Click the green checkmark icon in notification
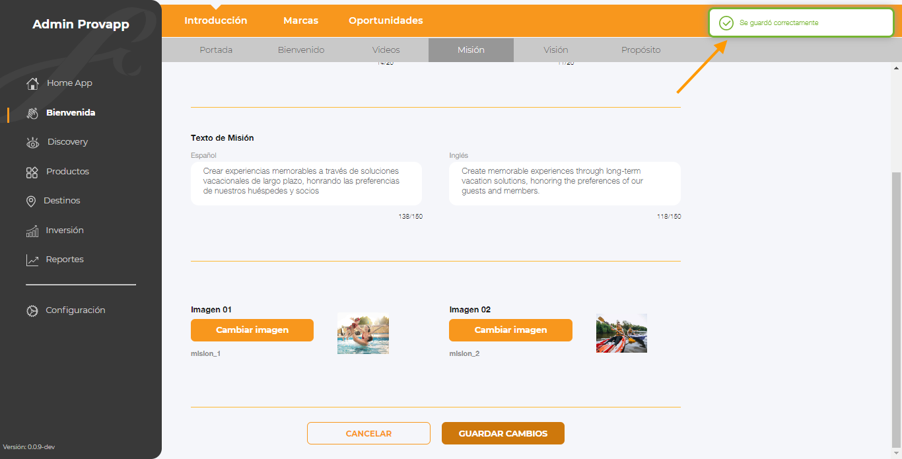Viewport: 902px width, 459px height. [x=726, y=23]
